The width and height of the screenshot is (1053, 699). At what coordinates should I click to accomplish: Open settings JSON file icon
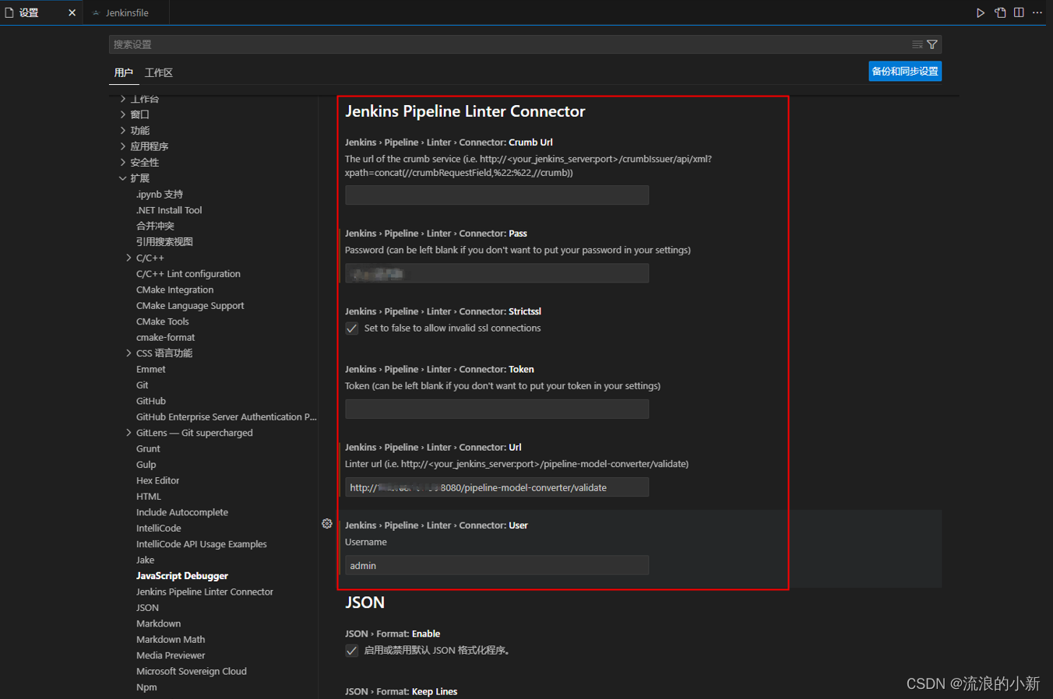(x=1000, y=12)
